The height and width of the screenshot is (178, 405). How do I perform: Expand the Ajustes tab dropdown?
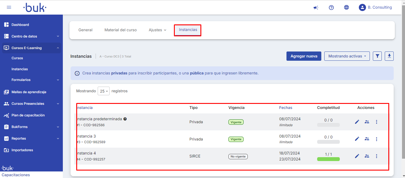[157, 30]
